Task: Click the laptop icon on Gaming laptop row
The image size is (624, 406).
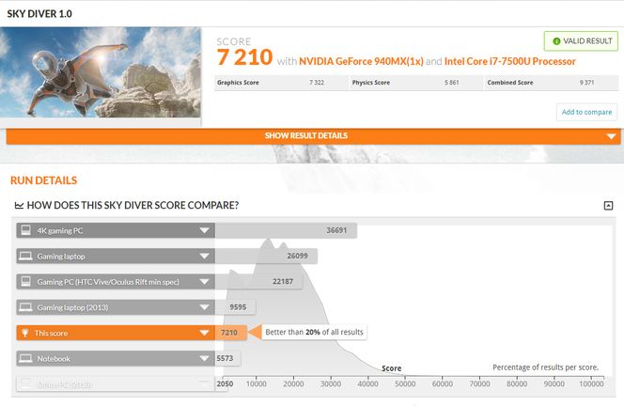Action: tap(26, 256)
